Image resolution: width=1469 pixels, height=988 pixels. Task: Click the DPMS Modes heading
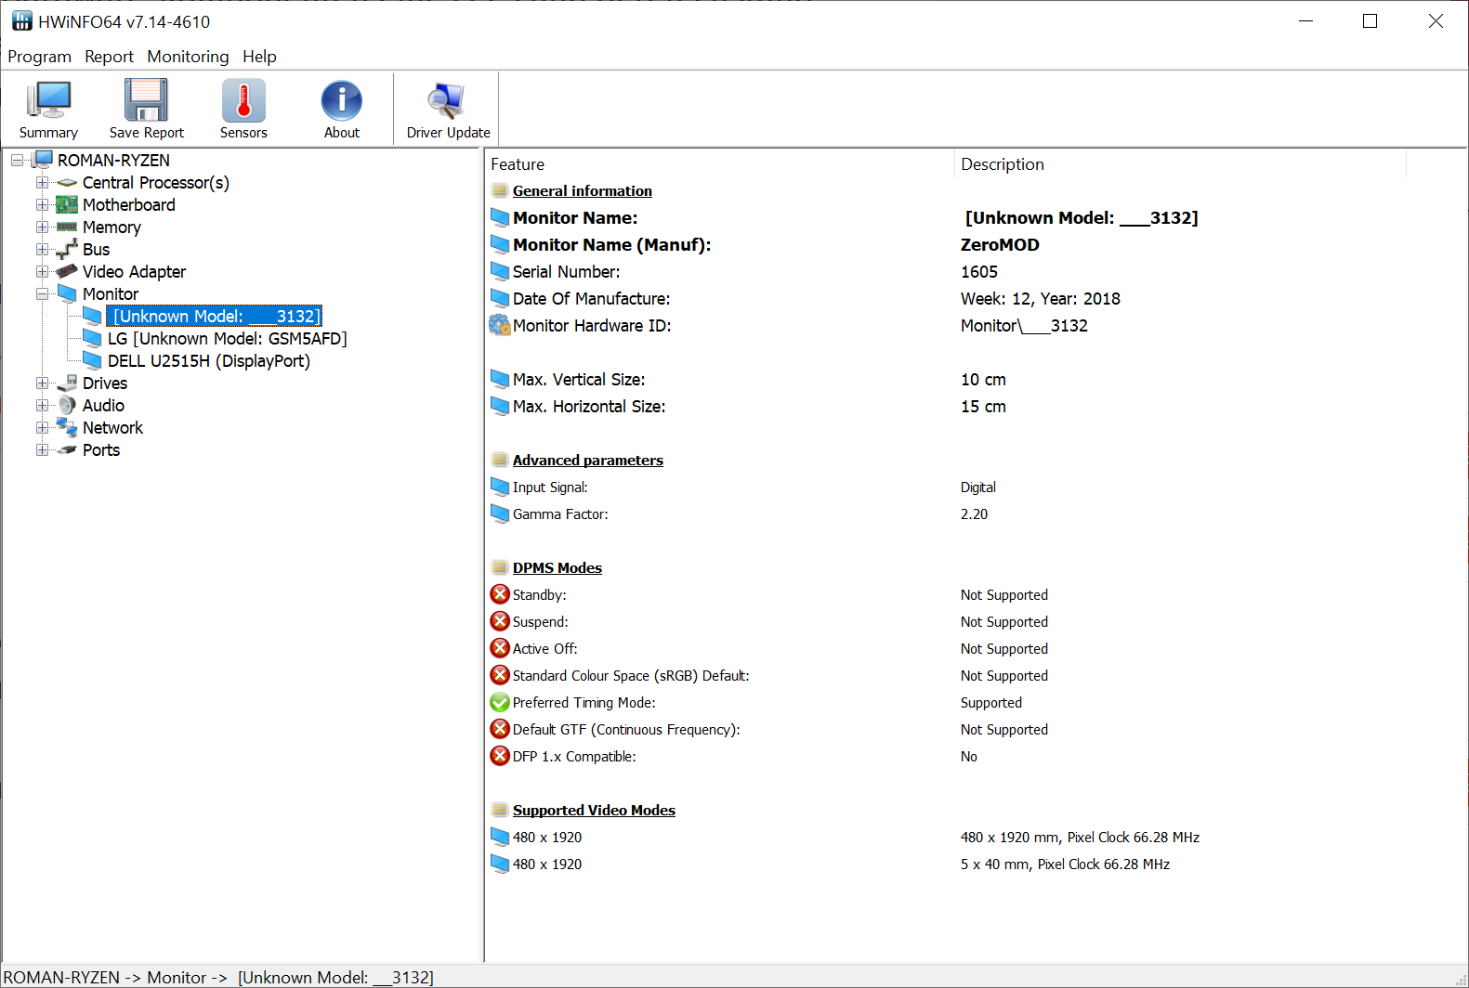point(557,567)
